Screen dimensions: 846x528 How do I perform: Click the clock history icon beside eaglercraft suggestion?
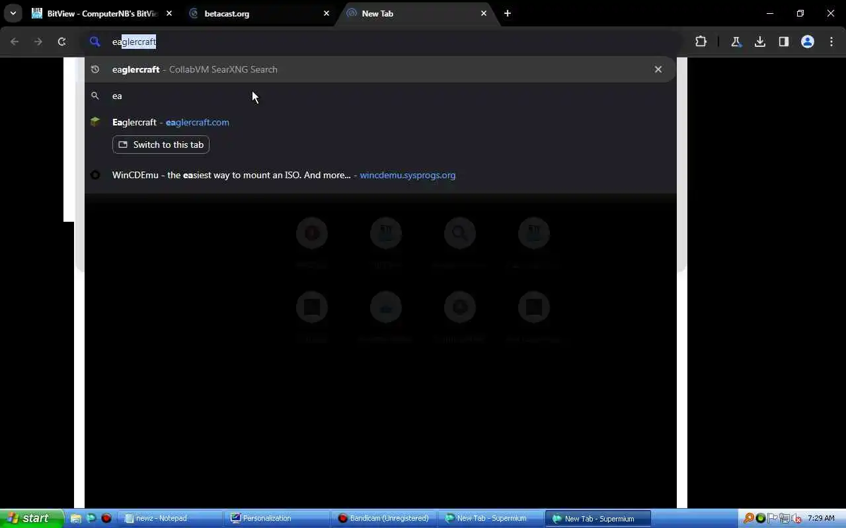pyautogui.click(x=95, y=69)
